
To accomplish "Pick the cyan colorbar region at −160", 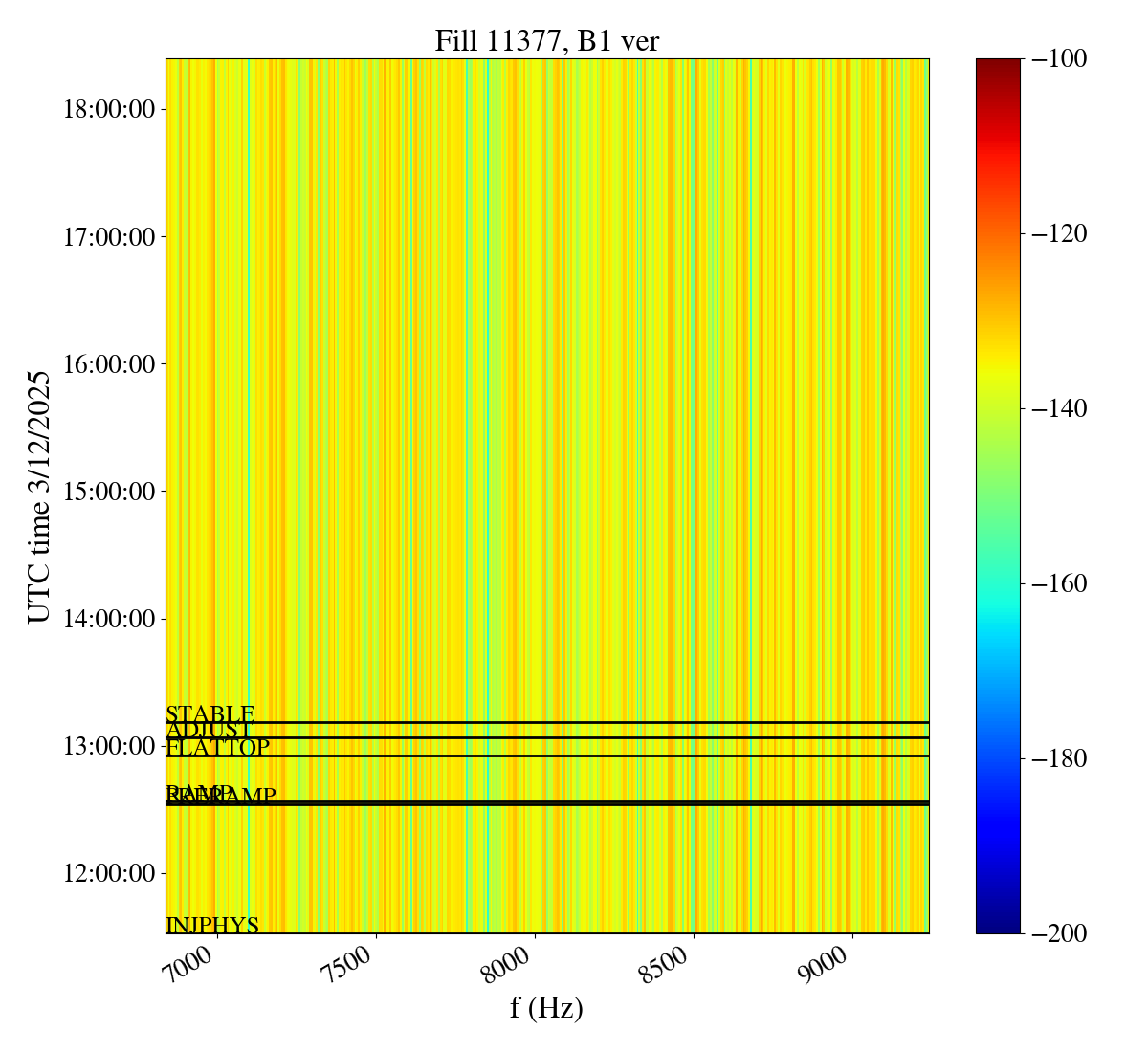I will pos(998,583).
